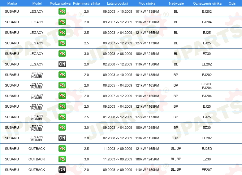Screen dimensions: 242x175
Task: Click the Nadwozie column header
Action: coord(176,3)
